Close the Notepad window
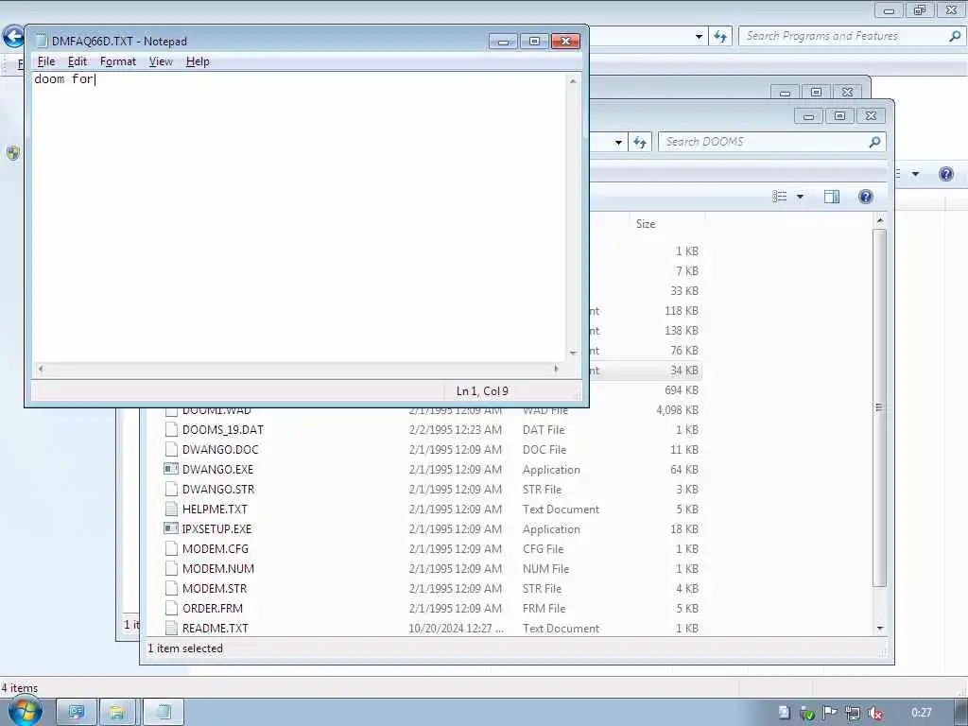The height and width of the screenshot is (726, 968). tap(565, 41)
